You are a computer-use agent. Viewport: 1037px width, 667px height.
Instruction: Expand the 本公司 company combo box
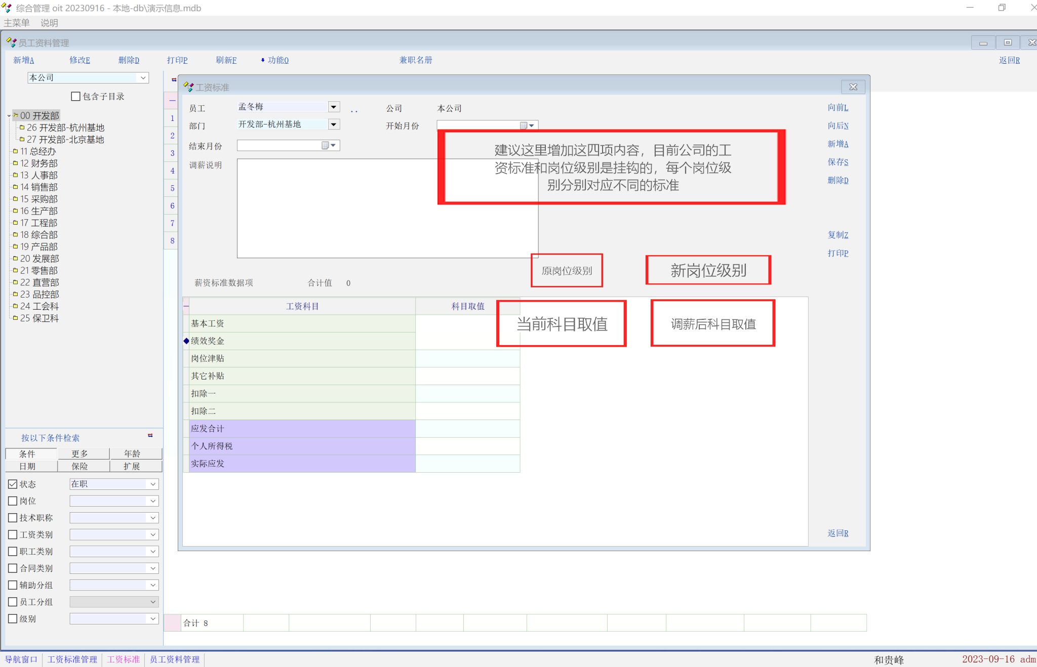[143, 77]
